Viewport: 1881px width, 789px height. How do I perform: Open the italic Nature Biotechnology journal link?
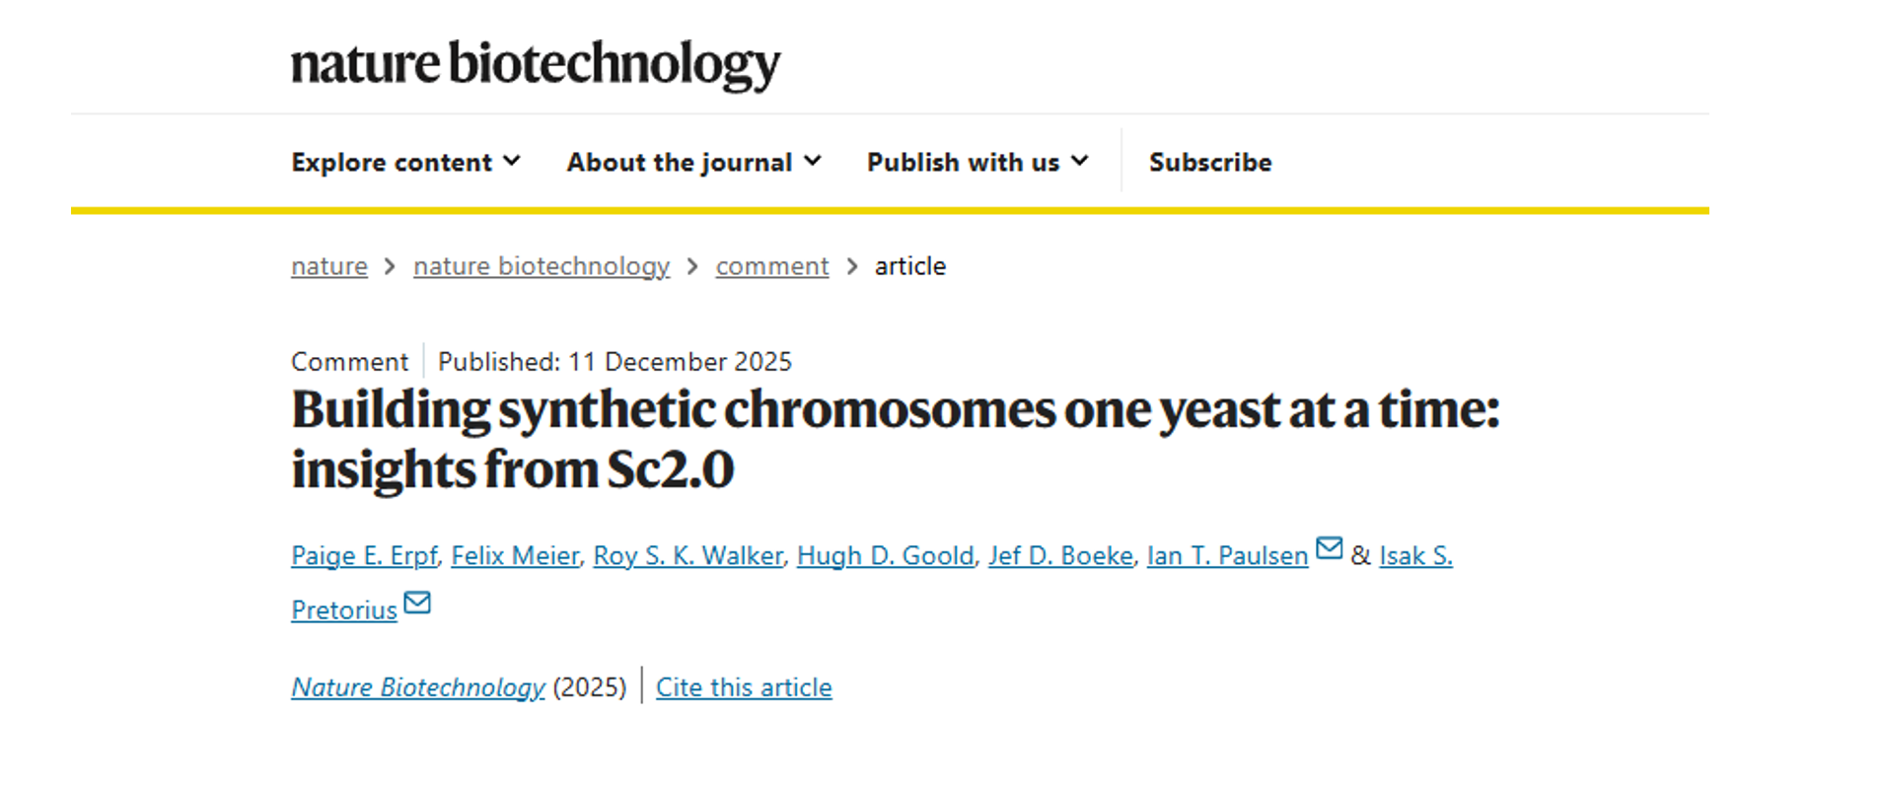click(417, 687)
